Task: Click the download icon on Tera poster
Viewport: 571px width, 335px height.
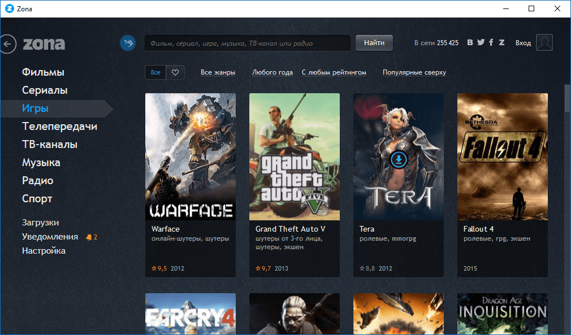Action: tap(399, 159)
